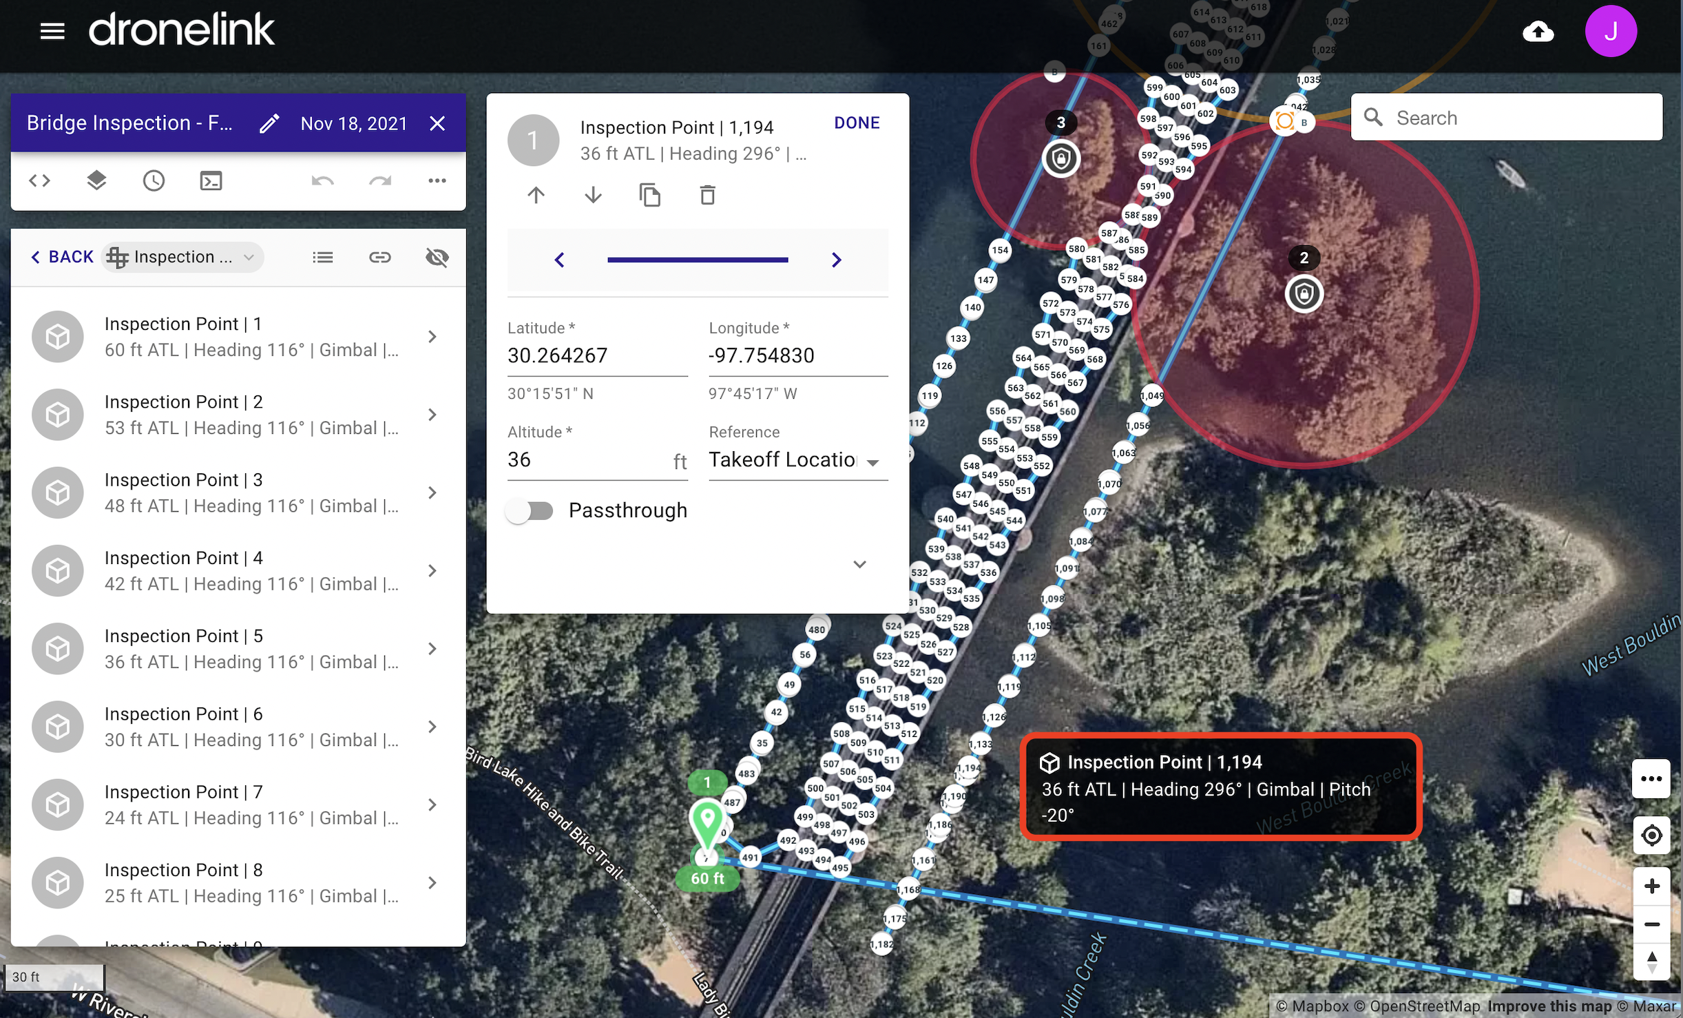Edit the Bridge Inspection plan name

coord(269,123)
